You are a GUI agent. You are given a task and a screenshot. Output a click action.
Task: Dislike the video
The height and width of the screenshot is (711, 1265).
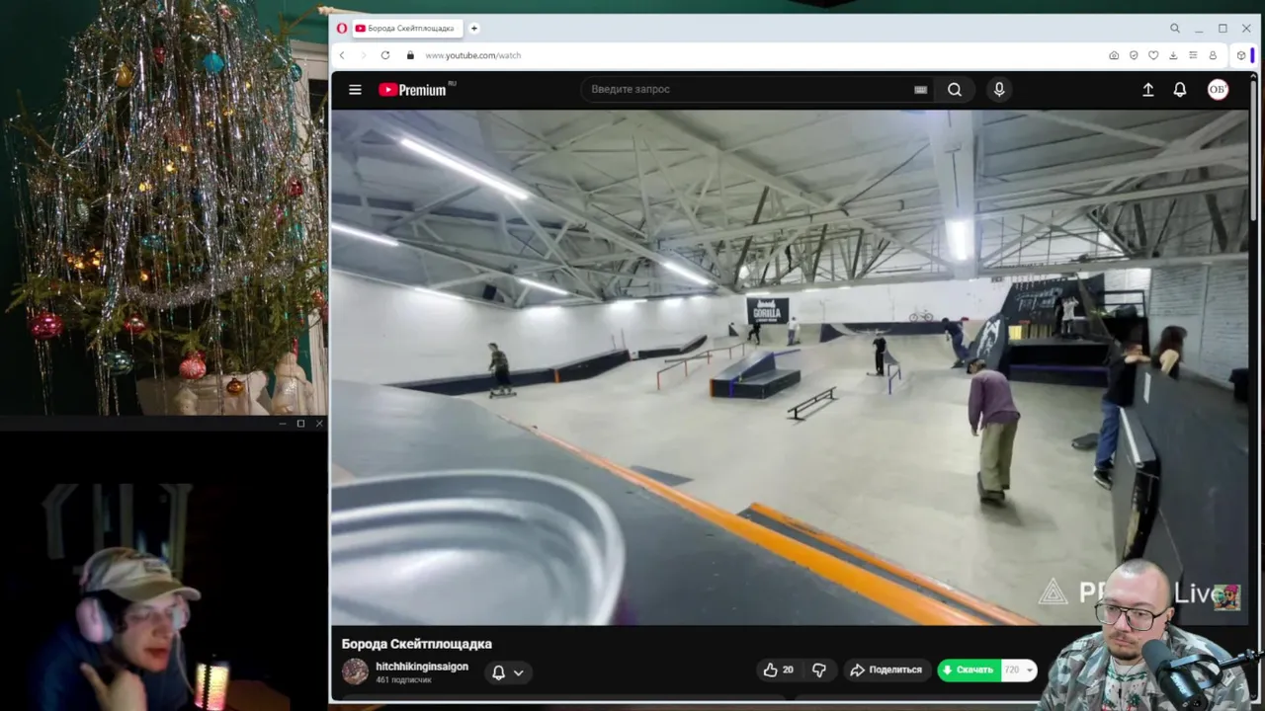pos(819,670)
